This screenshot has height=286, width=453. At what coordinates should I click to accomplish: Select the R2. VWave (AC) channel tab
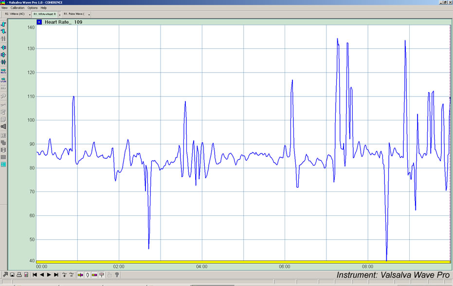pos(15,14)
